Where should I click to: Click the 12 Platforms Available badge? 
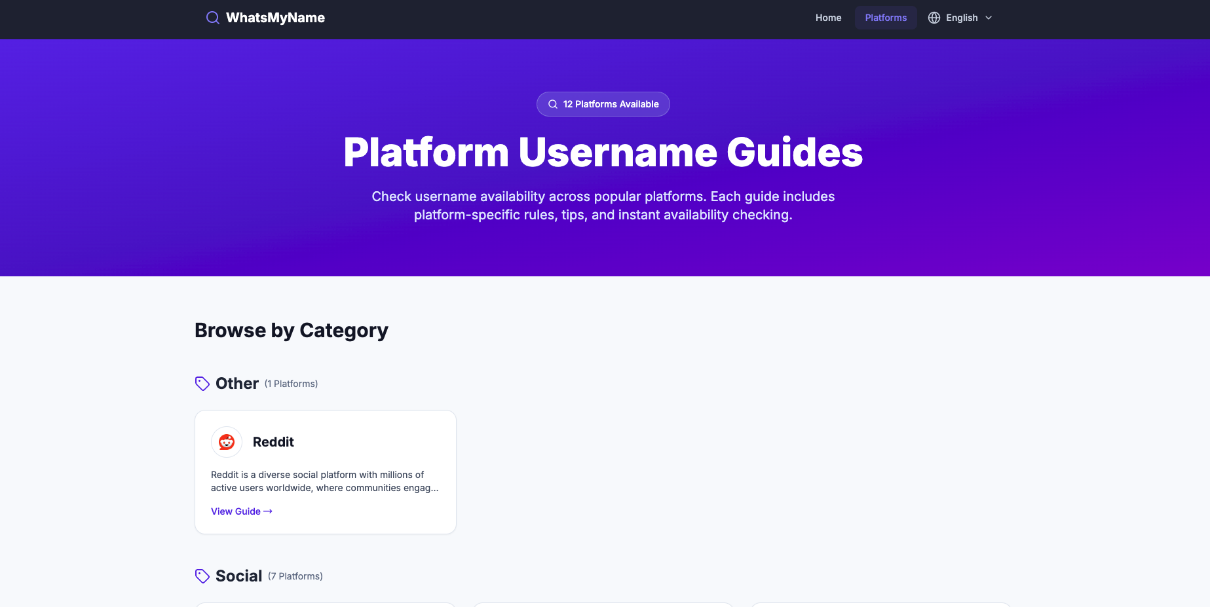coord(611,104)
